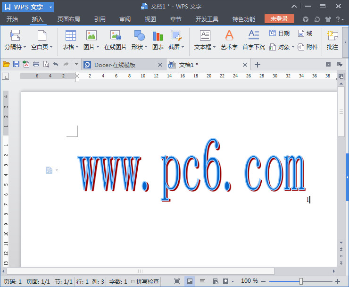Viewport: 349px width, 287px height.
Task: Expand the 文本框 text box dropdown
Action: point(205,47)
